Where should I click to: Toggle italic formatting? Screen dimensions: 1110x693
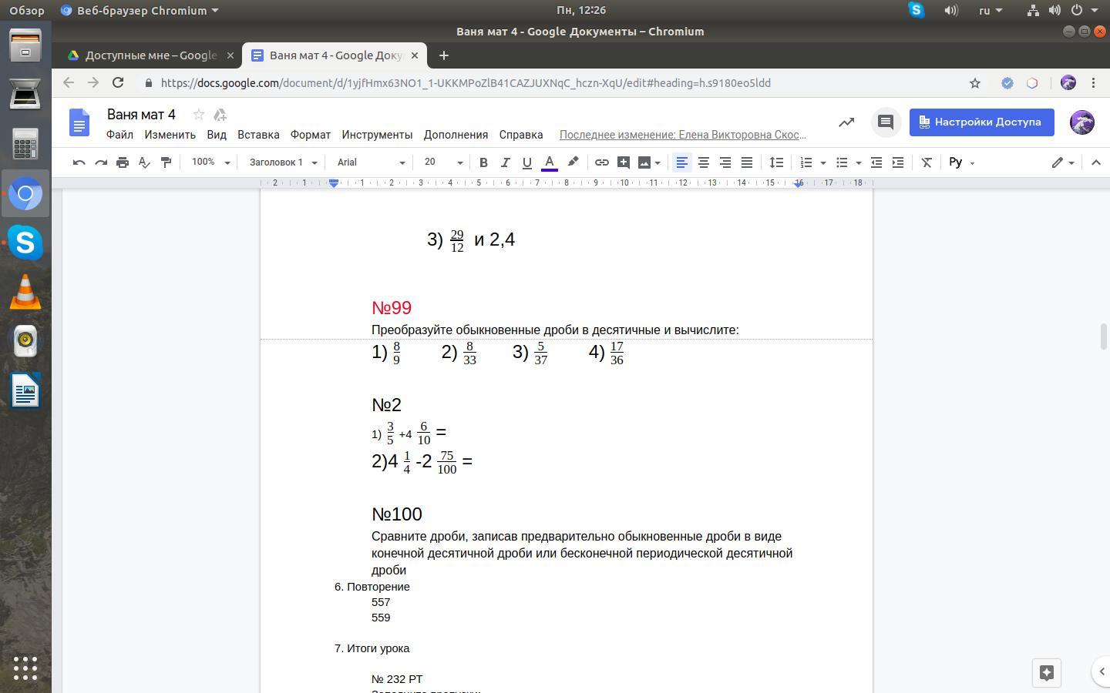coord(505,162)
